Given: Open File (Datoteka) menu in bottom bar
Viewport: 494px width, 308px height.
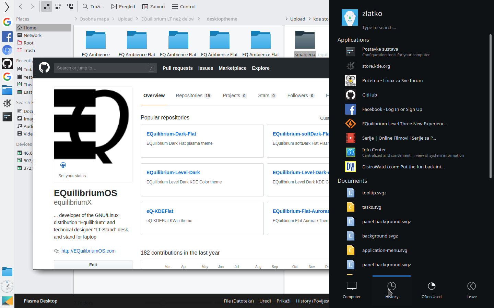Looking at the screenshot, I should [239, 301].
